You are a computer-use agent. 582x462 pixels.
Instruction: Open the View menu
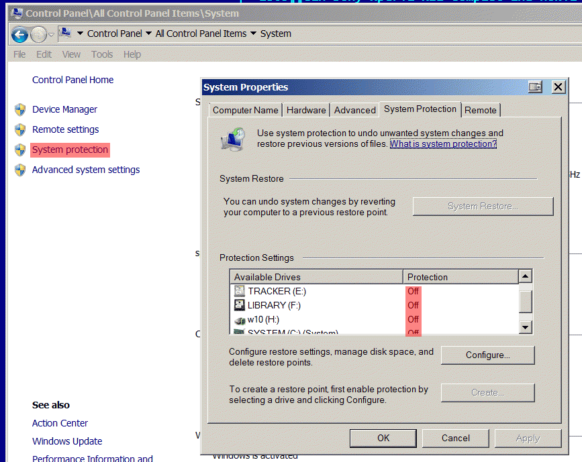tap(71, 54)
